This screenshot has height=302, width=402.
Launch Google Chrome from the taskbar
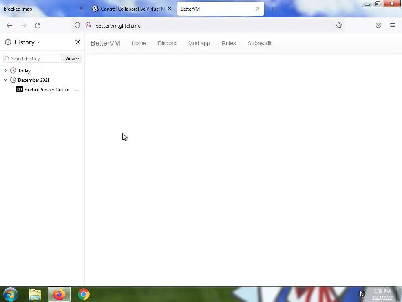[84, 294]
